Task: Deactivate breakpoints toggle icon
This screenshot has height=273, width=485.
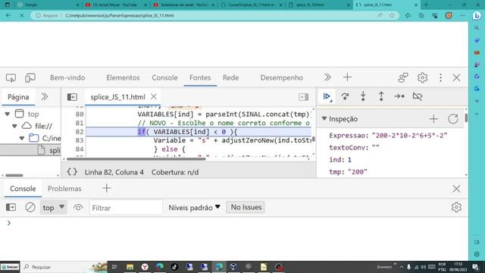Action: click(x=418, y=96)
